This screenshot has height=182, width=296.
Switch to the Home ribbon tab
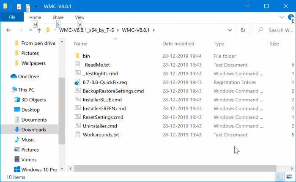(x=35, y=17)
